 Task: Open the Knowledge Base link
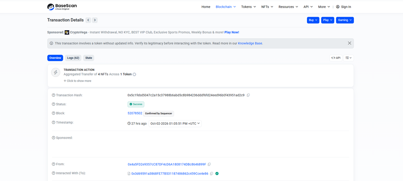250,43
